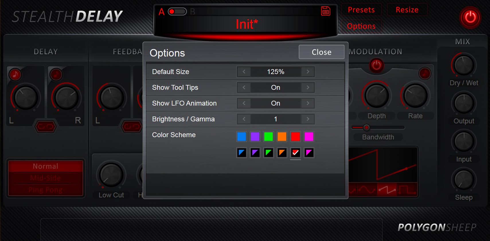Toggle the Modulation section power button
This screenshot has height=241, width=490.
coord(376,65)
